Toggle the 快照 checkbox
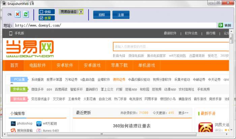Viewport: 236px width, 139px height. pyautogui.click(x=41, y=12)
